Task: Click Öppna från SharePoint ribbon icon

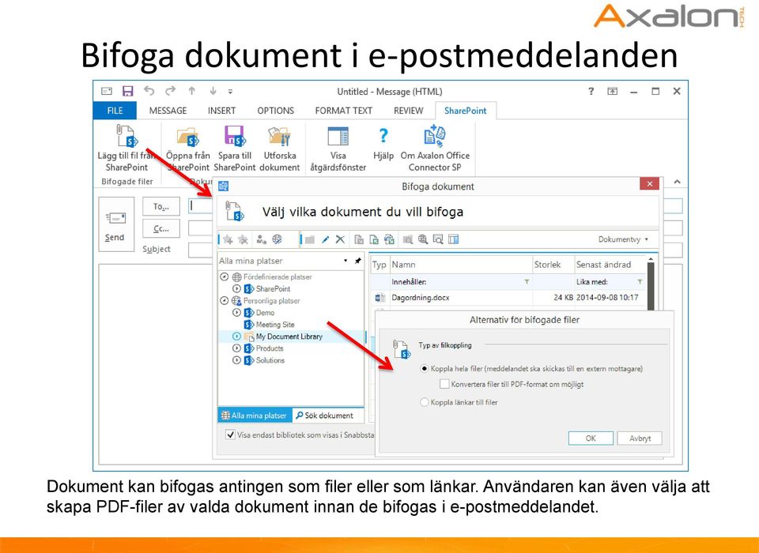Action: (188, 137)
